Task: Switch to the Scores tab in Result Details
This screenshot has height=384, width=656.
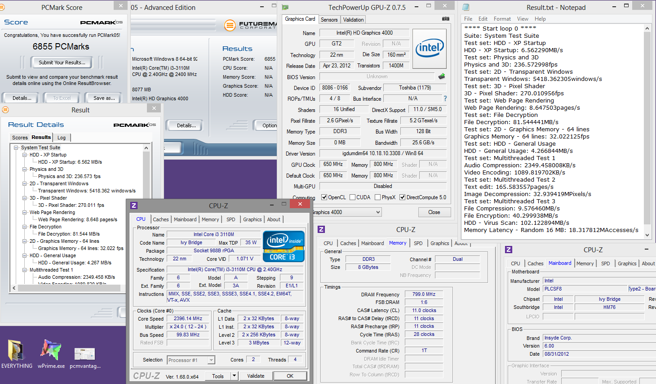Action: [x=20, y=138]
